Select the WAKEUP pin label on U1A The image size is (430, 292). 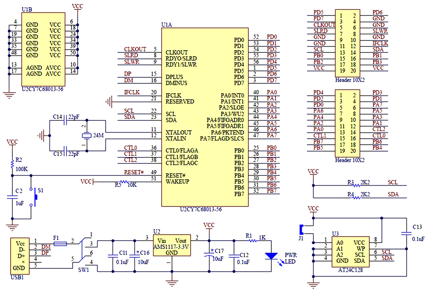point(177,182)
